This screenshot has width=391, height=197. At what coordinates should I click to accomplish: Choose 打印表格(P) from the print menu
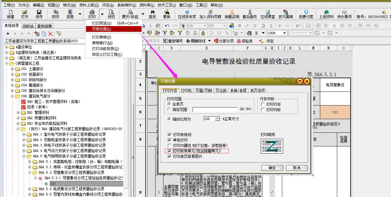click(101, 37)
